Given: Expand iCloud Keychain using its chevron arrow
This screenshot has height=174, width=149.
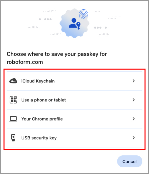Looking at the screenshot, I should point(134,81).
